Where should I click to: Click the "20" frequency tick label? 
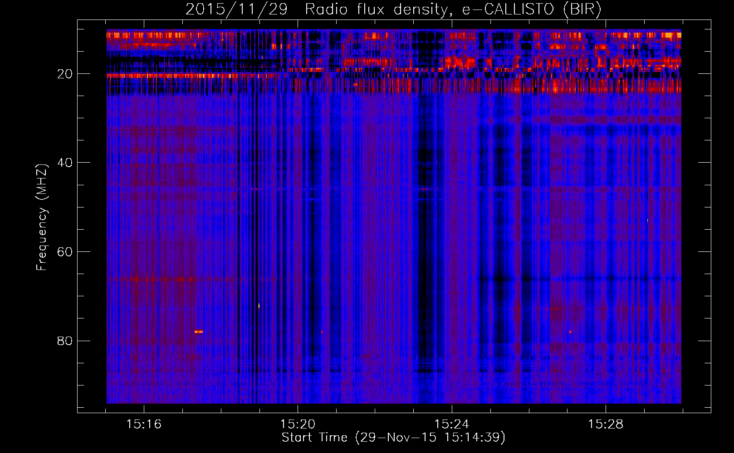pyautogui.click(x=65, y=74)
